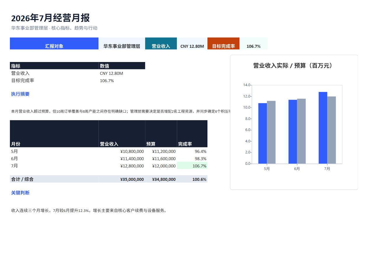
Task: Click the gray budget bar for 6月
Action: click(301, 131)
